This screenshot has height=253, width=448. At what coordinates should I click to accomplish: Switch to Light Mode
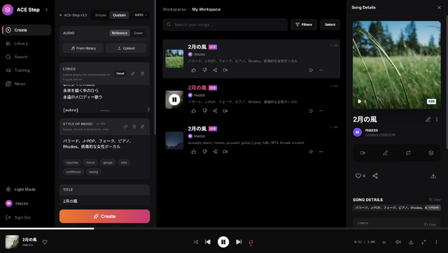[21, 189]
